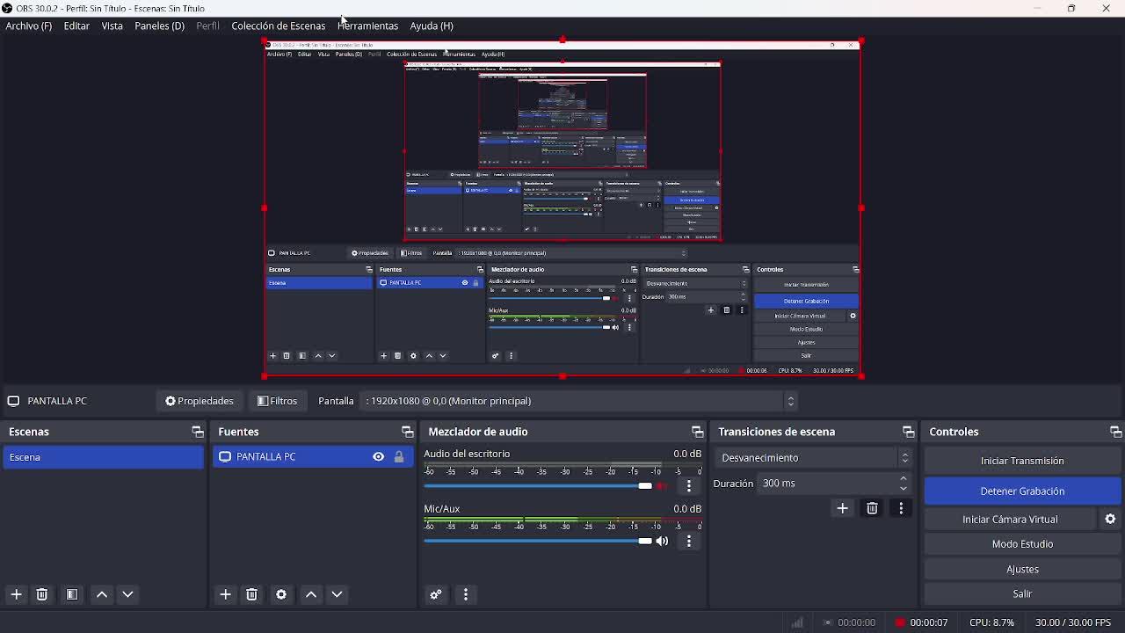Viewport: 1125px width, 633px height.
Task: Hide the PANTALLA PC source
Action: [x=378, y=456]
